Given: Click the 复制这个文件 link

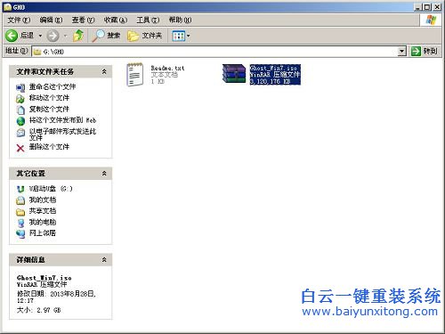Looking at the screenshot, I should pos(49,110).
